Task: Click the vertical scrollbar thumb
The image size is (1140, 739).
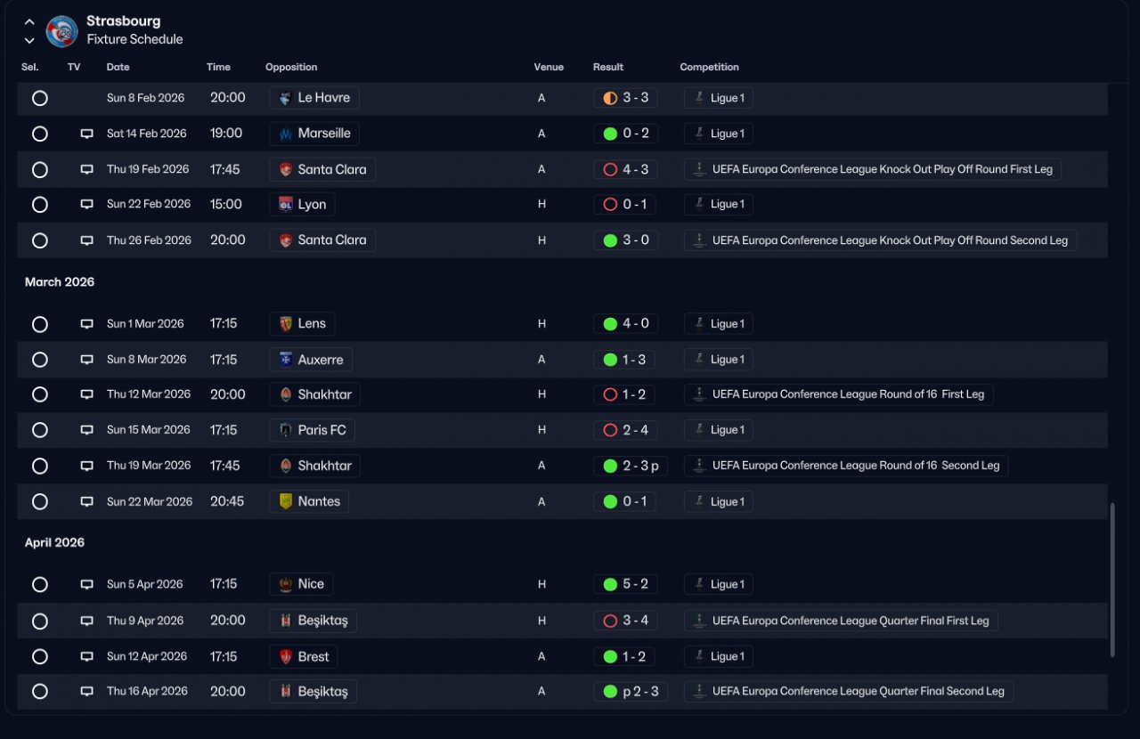Action: coord(1112,581)
